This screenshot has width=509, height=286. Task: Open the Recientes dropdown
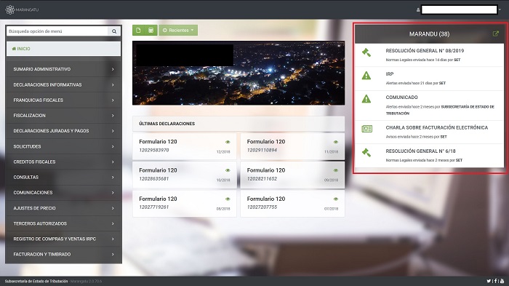coord(178,31)
